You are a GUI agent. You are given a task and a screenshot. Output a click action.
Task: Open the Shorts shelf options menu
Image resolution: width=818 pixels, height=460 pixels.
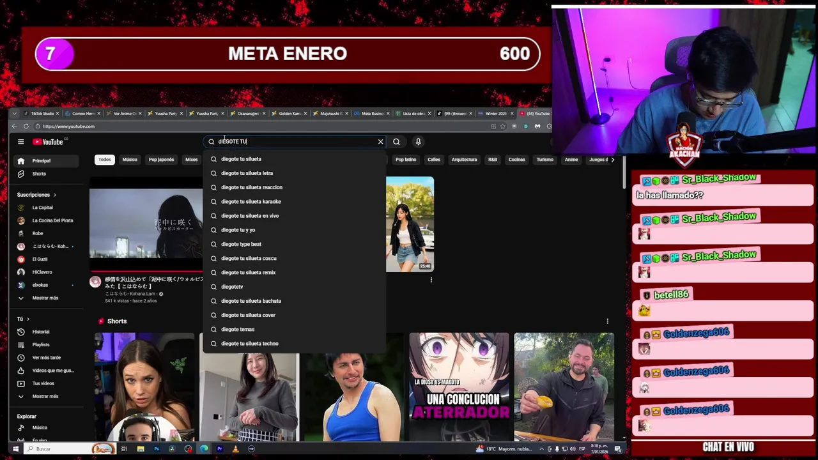point(607,321)
